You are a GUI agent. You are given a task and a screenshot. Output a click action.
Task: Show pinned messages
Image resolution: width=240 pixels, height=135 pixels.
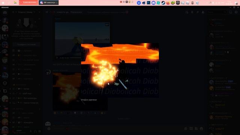point(198,12)
